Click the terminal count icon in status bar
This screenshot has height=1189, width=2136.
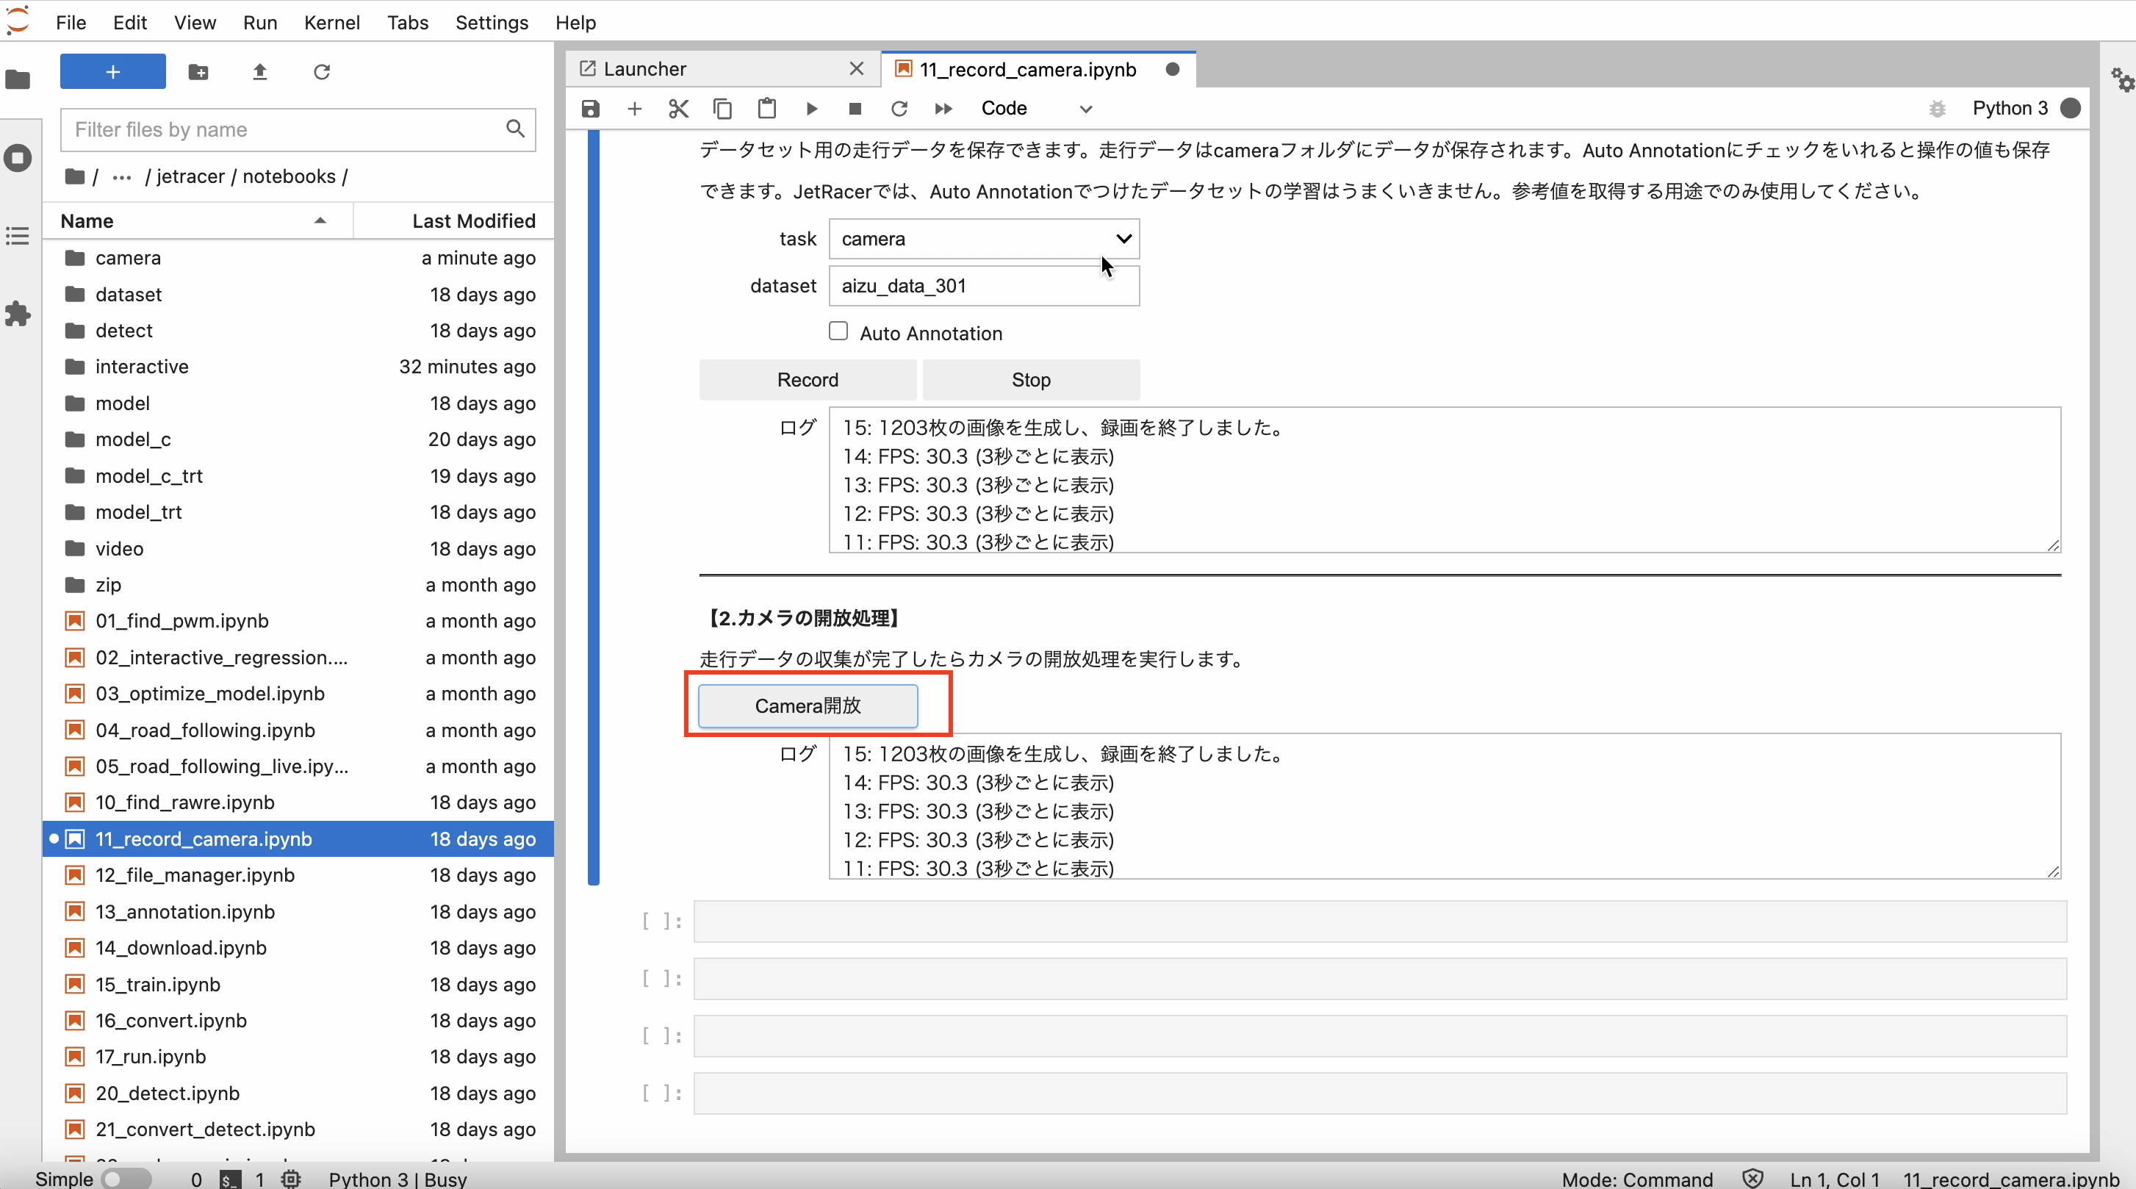[x=230, y=1179]
